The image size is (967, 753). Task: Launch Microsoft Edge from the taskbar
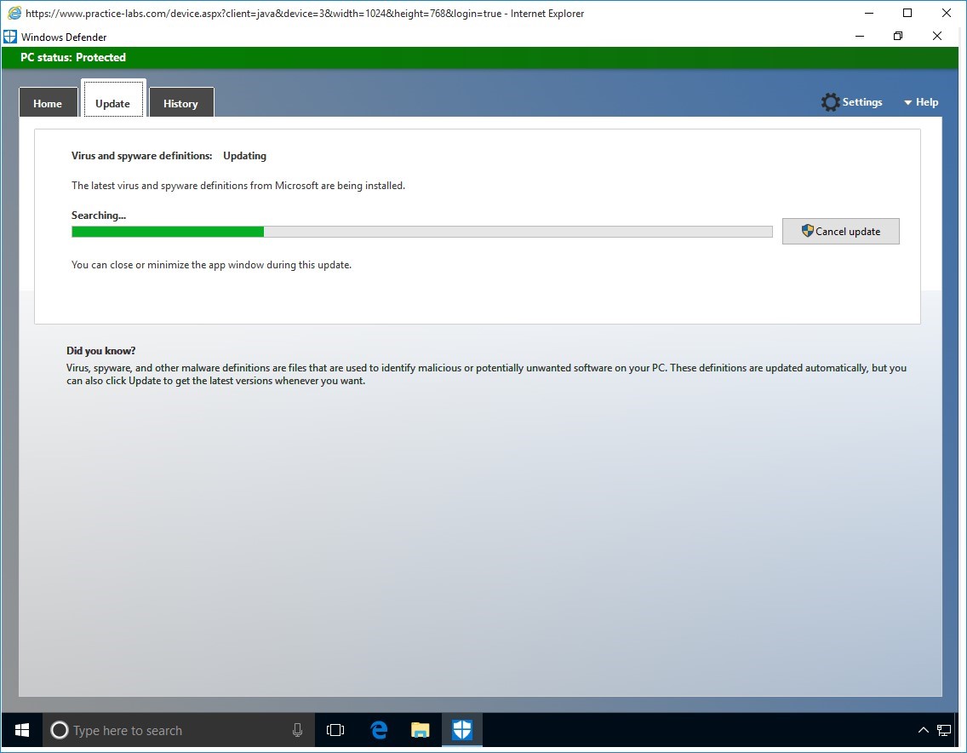(379, 730)
